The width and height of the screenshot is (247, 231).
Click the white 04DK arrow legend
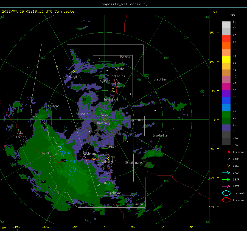226,159
